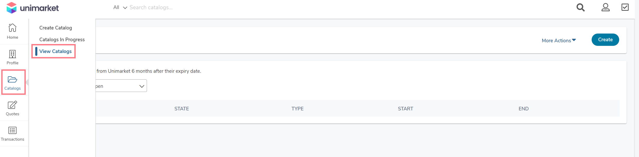Viewport: 639px width, 157px height.
Task: Sort by the TYPE column header
Action: [297, 109]
